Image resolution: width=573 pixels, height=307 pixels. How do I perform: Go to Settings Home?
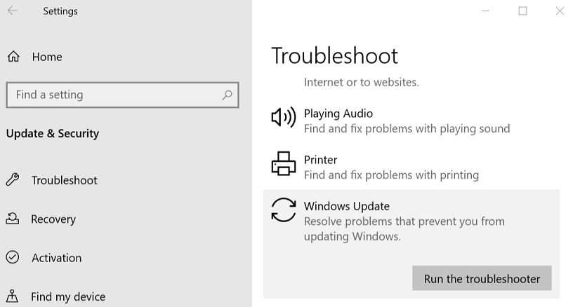[x=47, y=57]
